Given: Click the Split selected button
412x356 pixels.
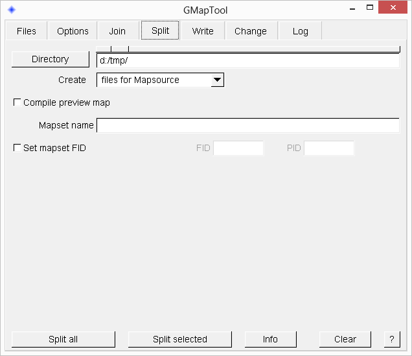Looking at the screenshot, I should pos(180,339).
